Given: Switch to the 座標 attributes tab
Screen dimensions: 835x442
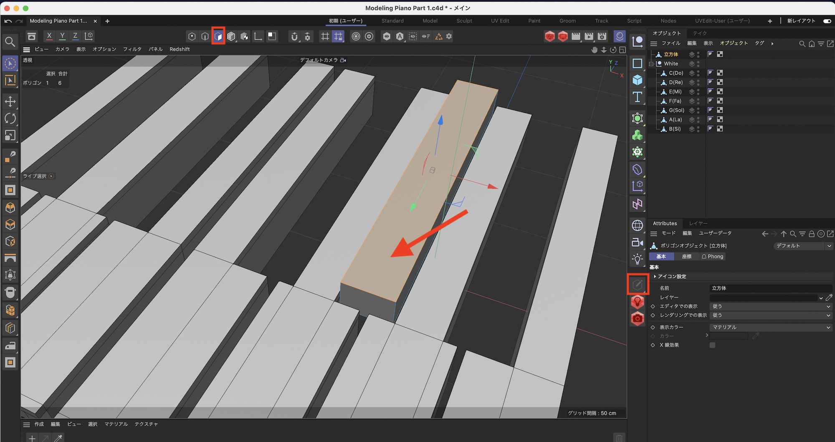Looking at the screenshot, I should (686, 257).
